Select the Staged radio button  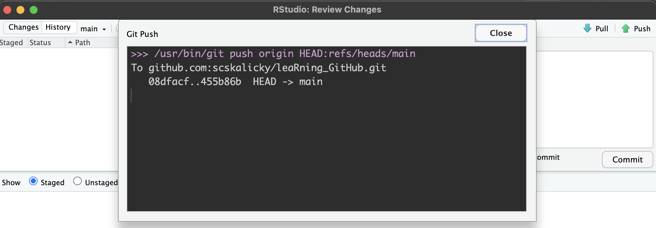coord(33,181)
